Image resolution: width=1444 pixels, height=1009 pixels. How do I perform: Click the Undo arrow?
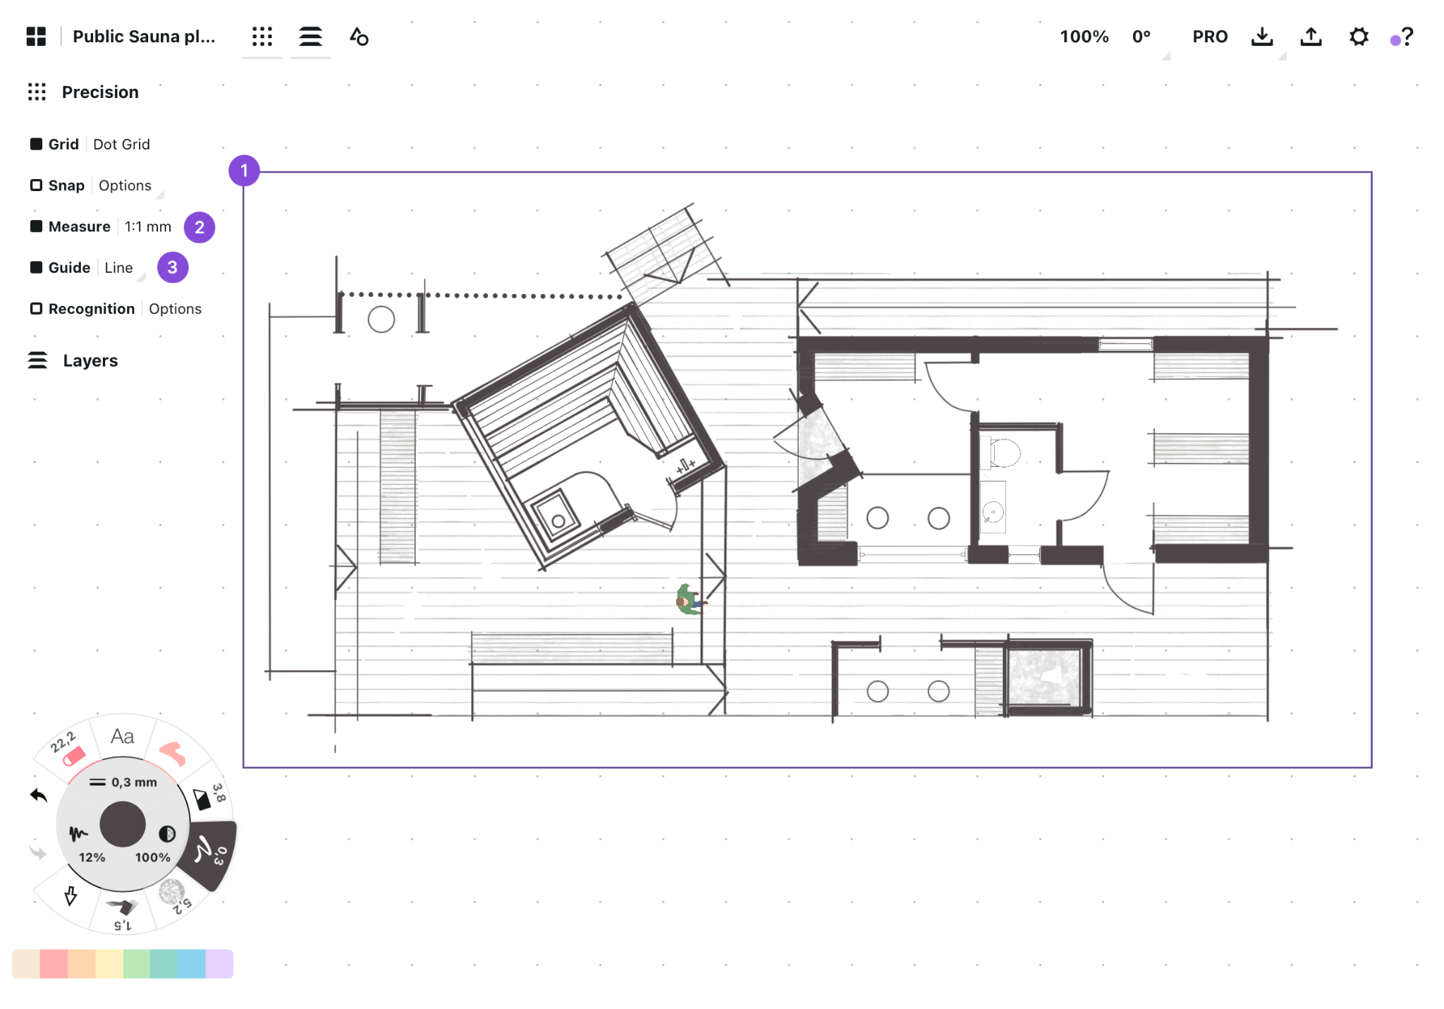click(x=39, y=795)
